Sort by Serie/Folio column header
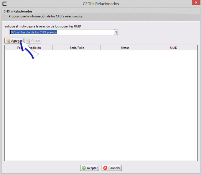Screen dimensions: 202x175 77,48
